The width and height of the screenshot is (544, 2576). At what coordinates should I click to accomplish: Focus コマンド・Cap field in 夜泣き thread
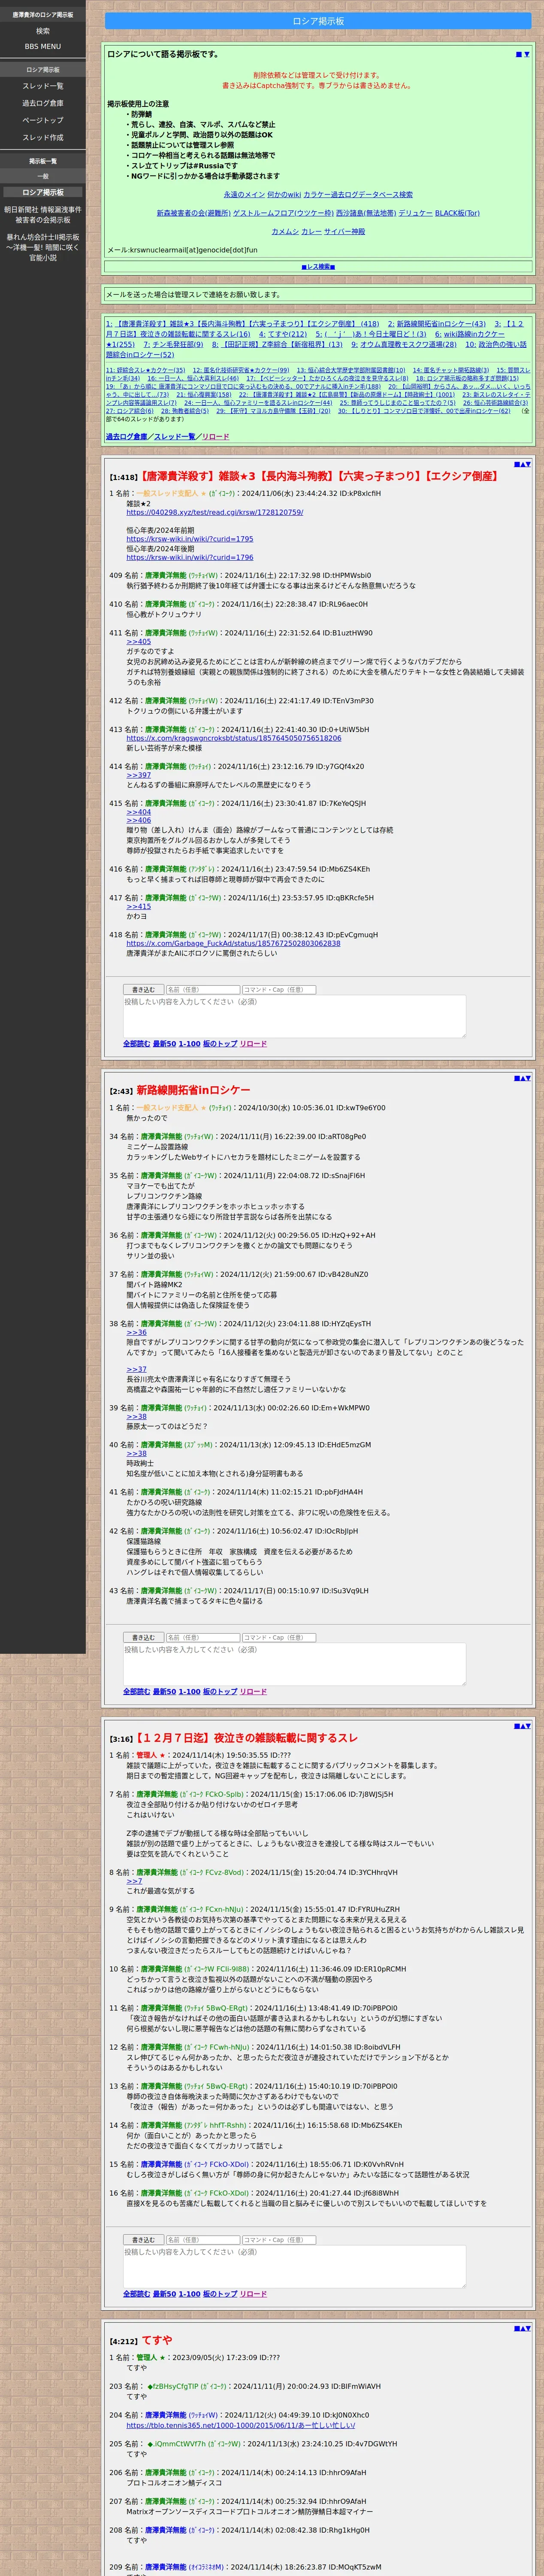pyautogui.click(x=279, y=2240)
